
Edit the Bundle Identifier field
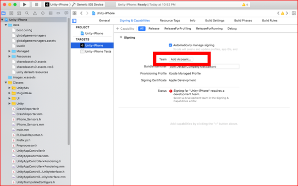204,66
